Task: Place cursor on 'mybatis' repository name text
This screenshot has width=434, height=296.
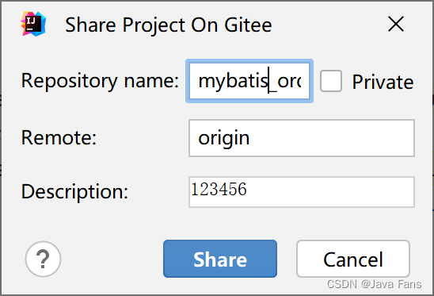Action: [233, 82]
